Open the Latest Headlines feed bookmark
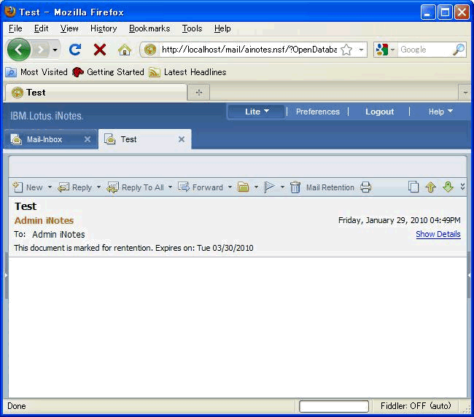This screenshot has height=417, width=474. click(x=187, y=72)
